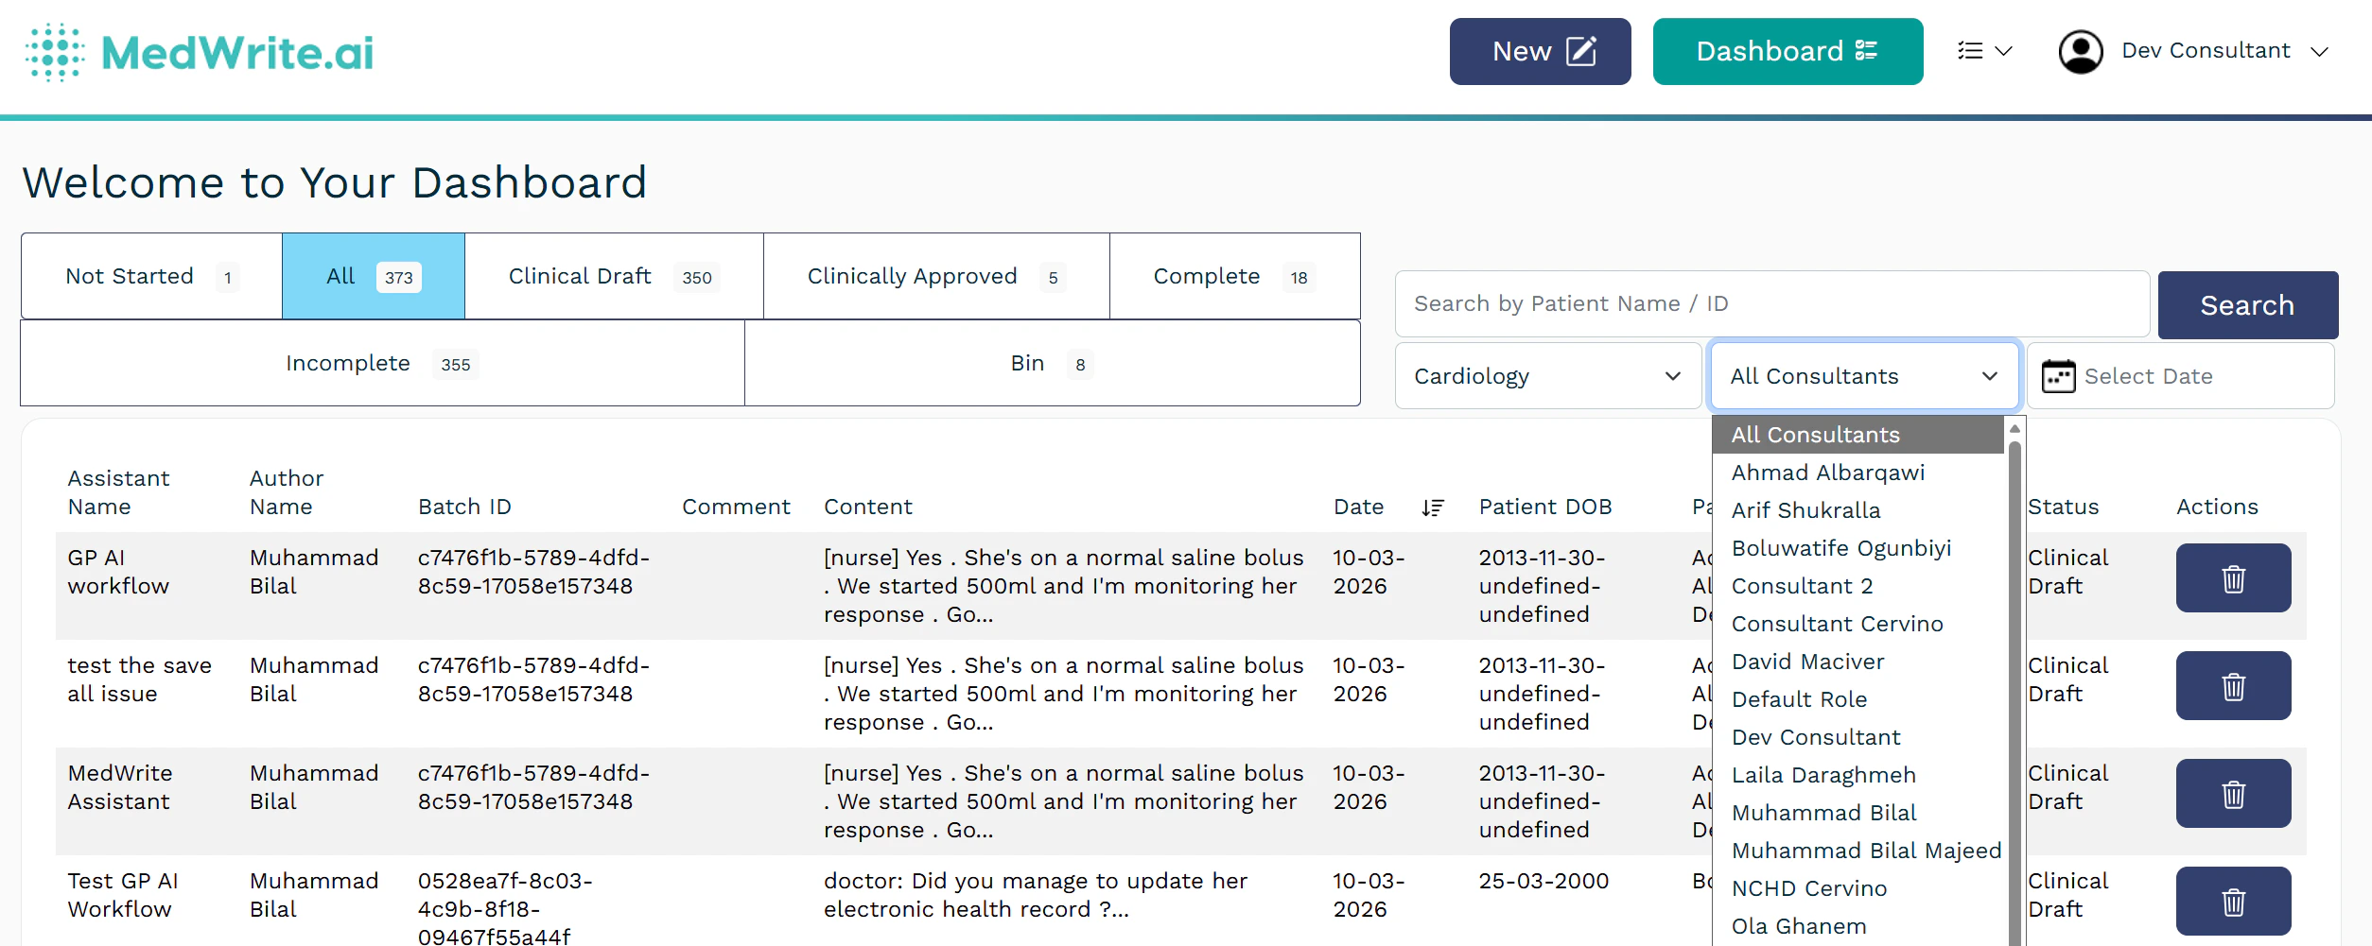Click the MedWrite.ai logo
The height and width of the screenshot is (946, 2372).
tap(199, 52)
